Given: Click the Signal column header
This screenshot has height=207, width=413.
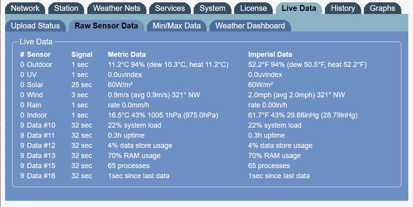Looking at the screenshot, I should [x=82, y=55].
